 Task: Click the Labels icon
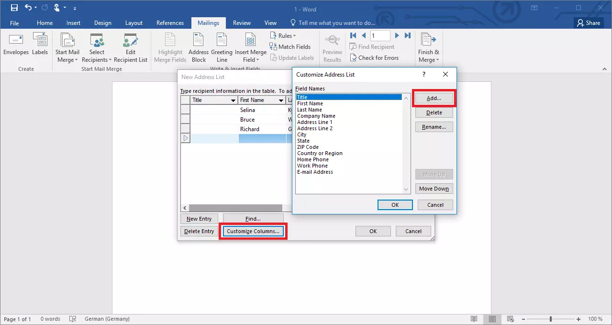[40, 41]
